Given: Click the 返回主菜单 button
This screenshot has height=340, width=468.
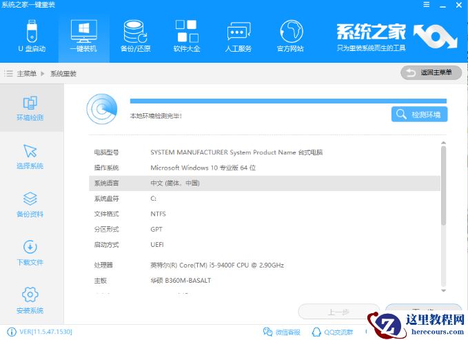Looking at the screenshot, I should click(x=431, y=72).
